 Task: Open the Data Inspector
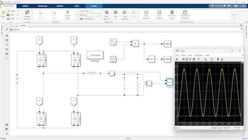(x=146, y=15)
